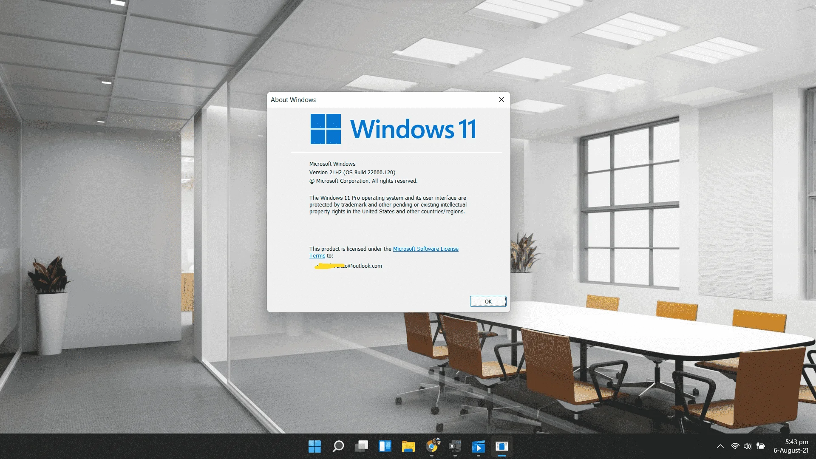Screen dimensions: 816x459
Task: Click the Windows 11 logo in dialog
Action: 394,129
